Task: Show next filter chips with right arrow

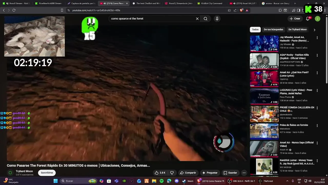Action: click(314, 30)
